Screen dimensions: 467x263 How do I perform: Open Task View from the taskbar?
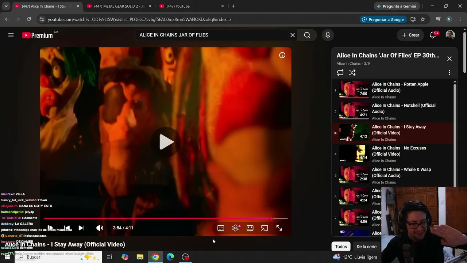pyautogui.click(x=109, y=257)
